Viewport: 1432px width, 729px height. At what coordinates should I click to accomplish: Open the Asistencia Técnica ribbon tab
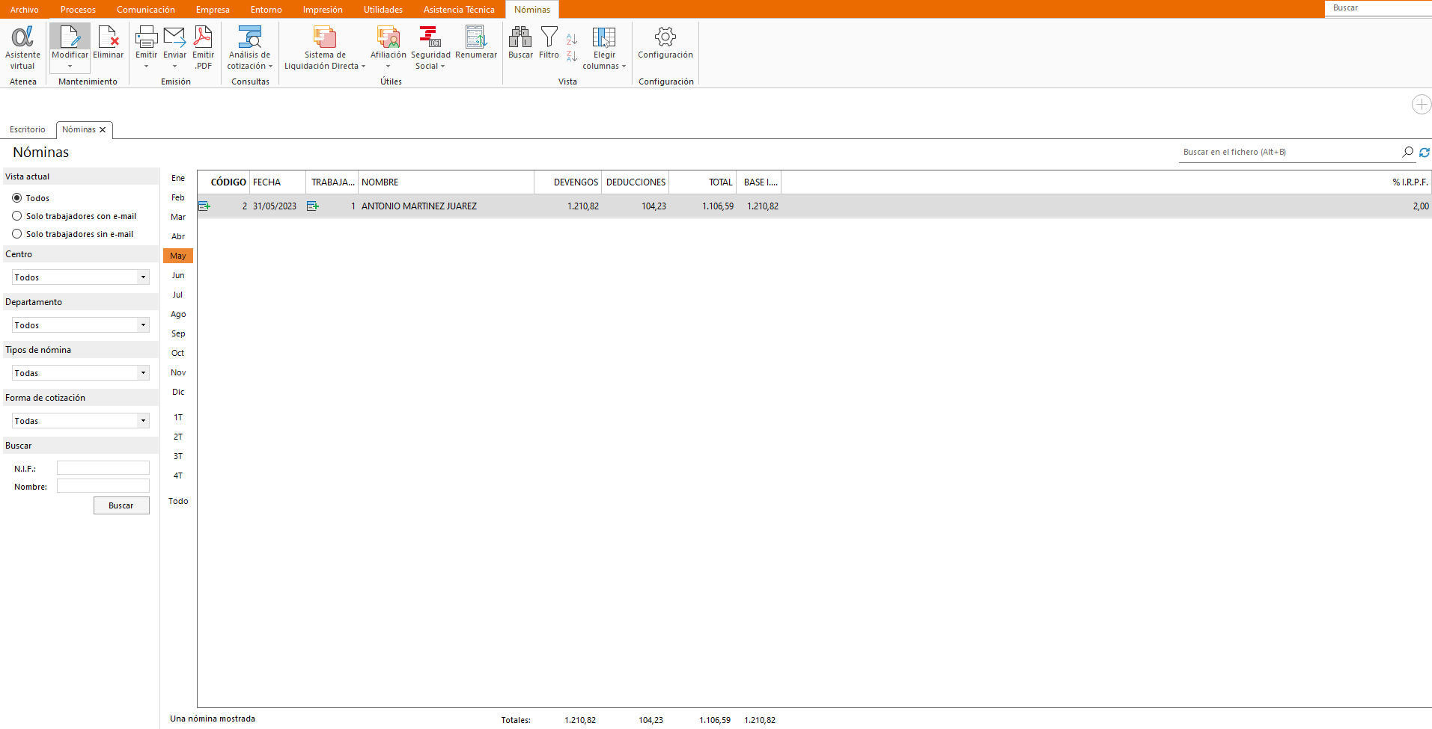pos(459,10)
